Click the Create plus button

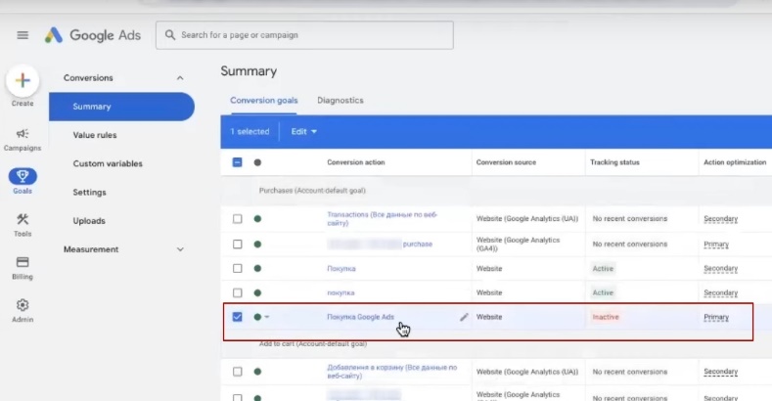[22, 81]
